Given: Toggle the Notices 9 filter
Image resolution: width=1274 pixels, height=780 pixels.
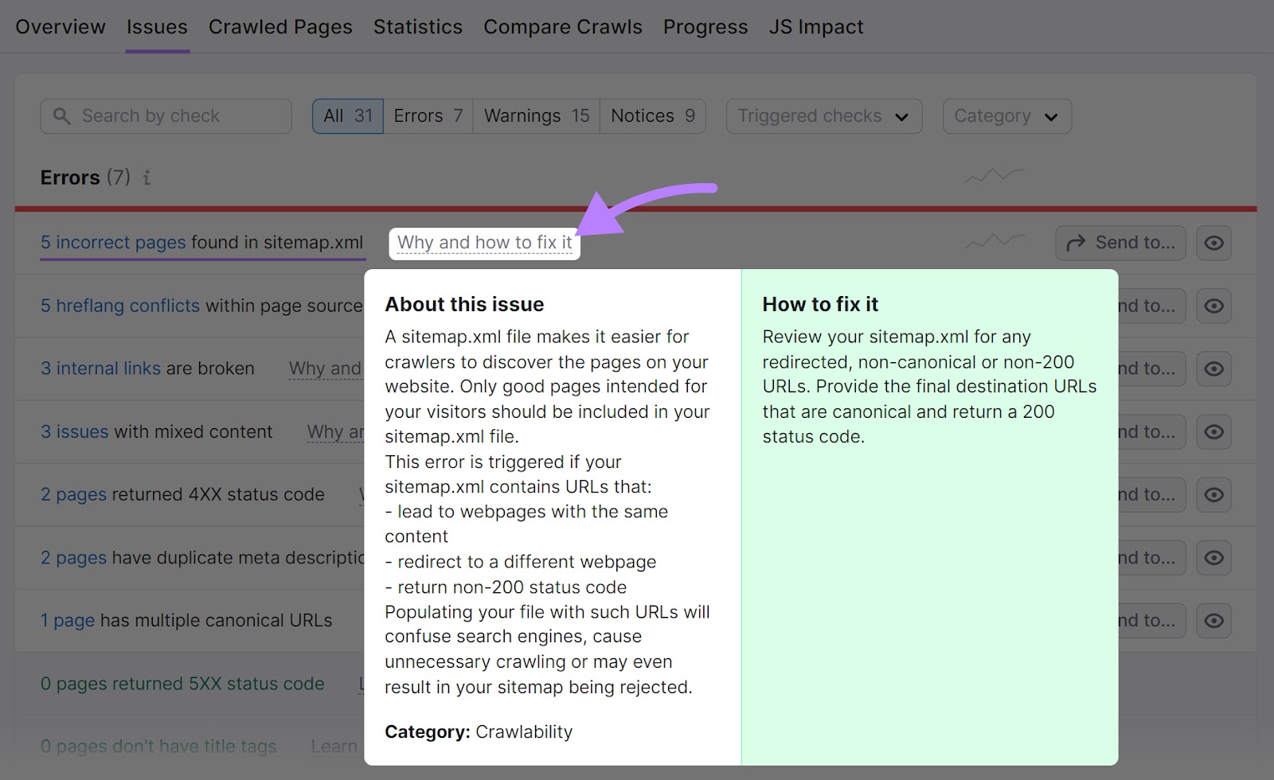Looking at the screenshot, I should click(x=652, y=115).
